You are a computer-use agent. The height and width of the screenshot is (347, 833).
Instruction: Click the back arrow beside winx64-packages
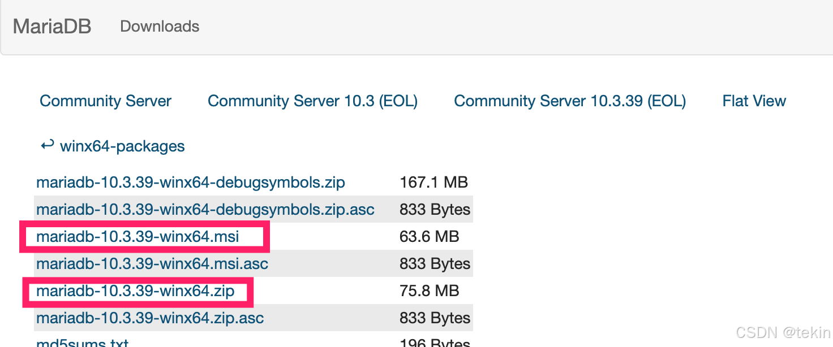(47, 146)
